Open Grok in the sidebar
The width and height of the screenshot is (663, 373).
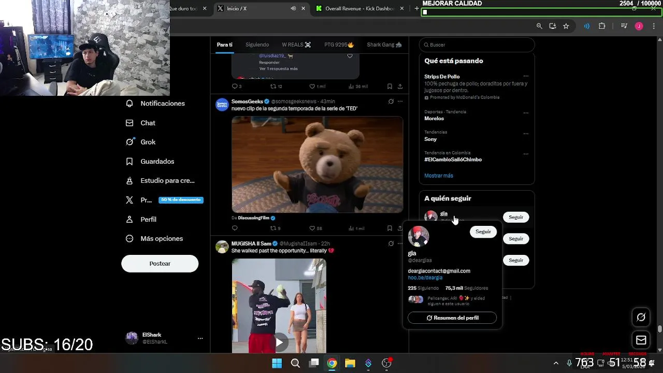click(x=141, y=142)
